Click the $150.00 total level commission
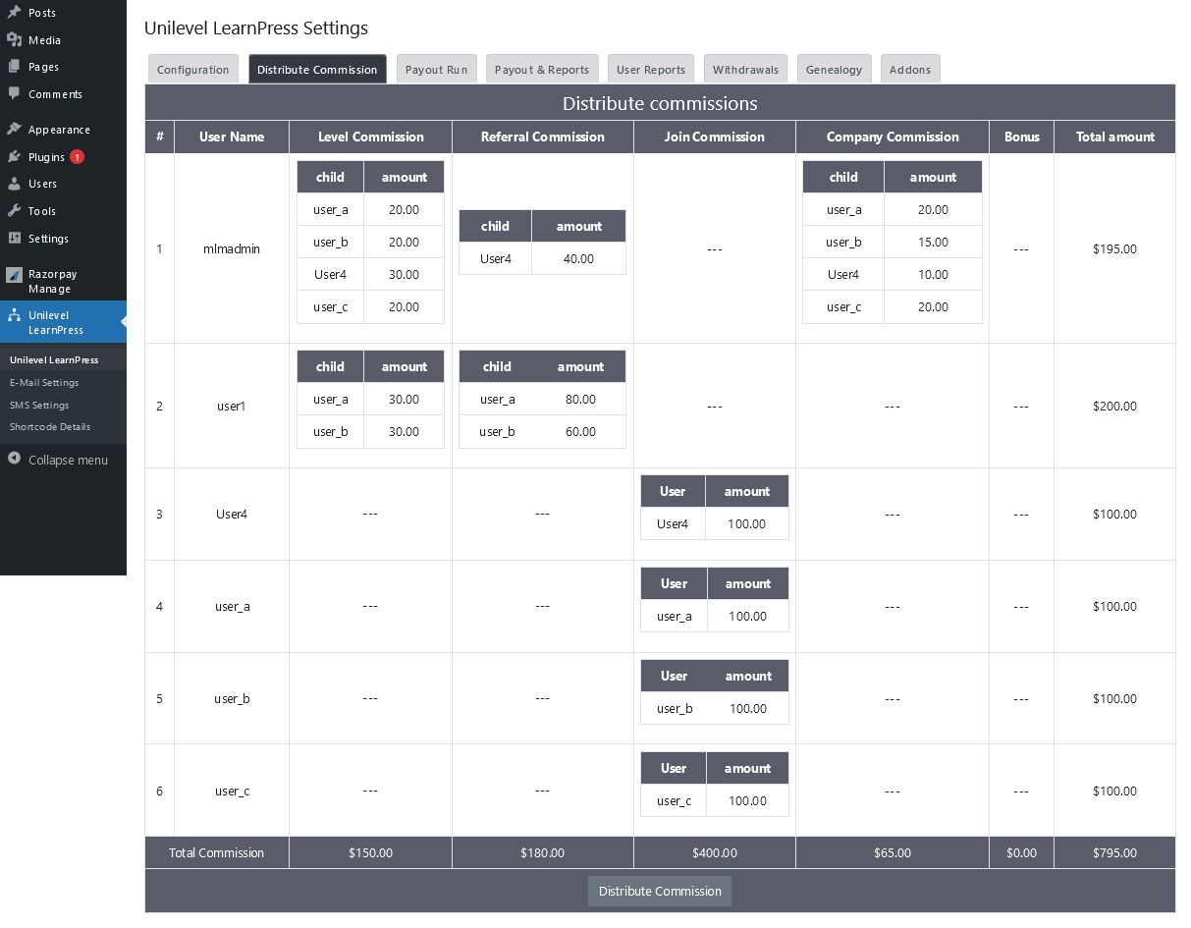This screenshot has height=928, width=1191. pyautogui.click(x=370, y=852)
